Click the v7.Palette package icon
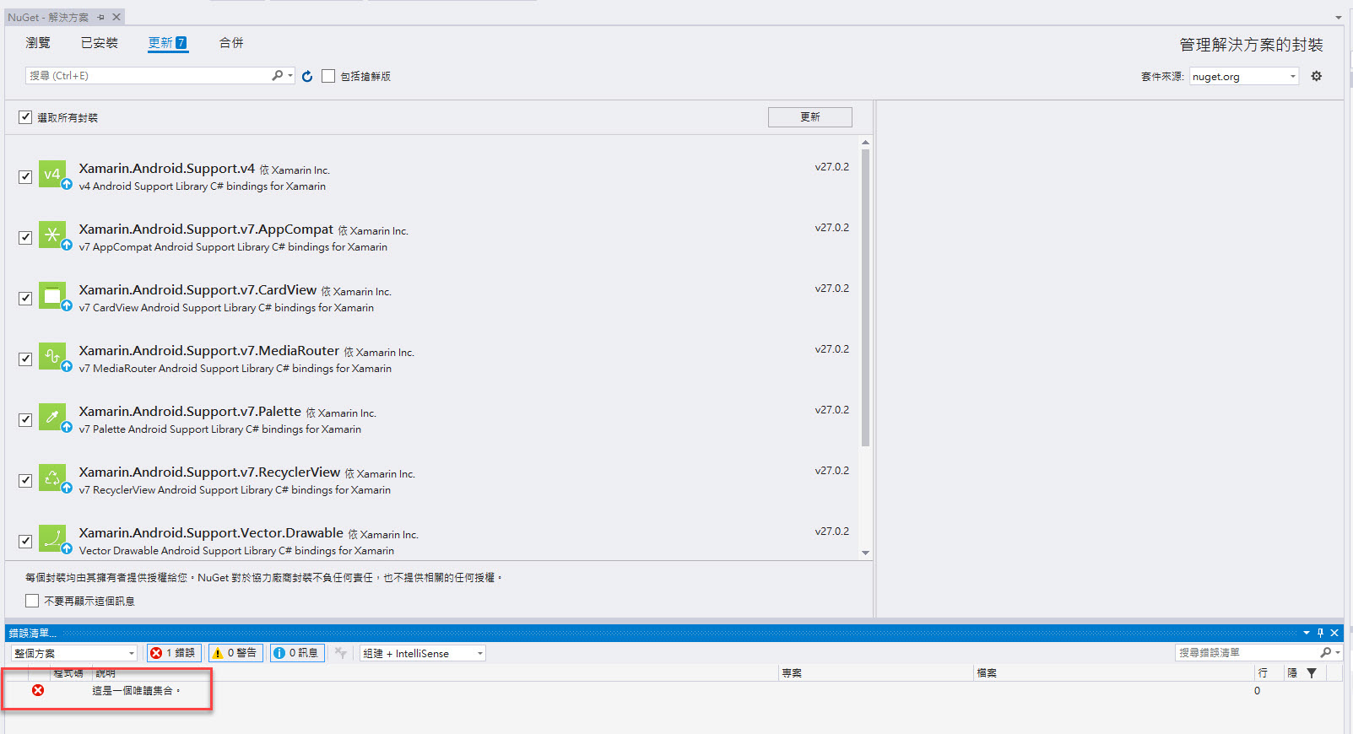Image resolution: width=1353 pixels, height=734 pixels. (52, 417)
